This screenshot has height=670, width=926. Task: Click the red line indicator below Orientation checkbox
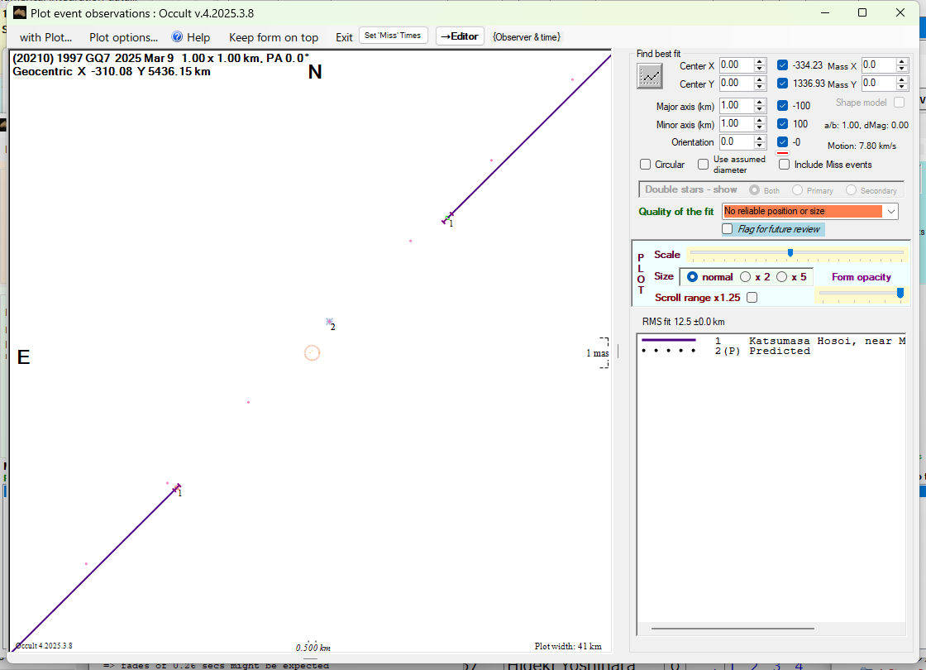tap(782, 153)
